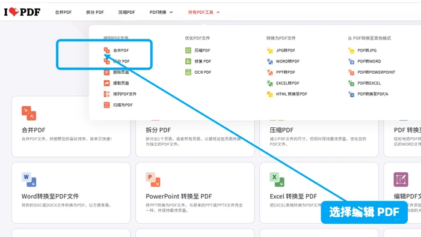Open the 修复 PDF tool icon

pyautogui.click(x=188, y=61)
